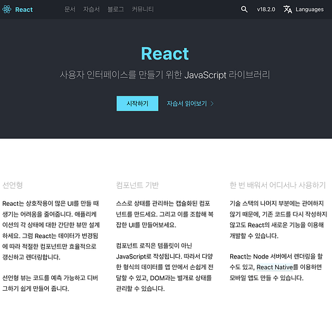The width and height of the screenshot is (332, 311).
Task: Click the React atom logo icon
Action: pyautogui.click(x=7, y=10)
